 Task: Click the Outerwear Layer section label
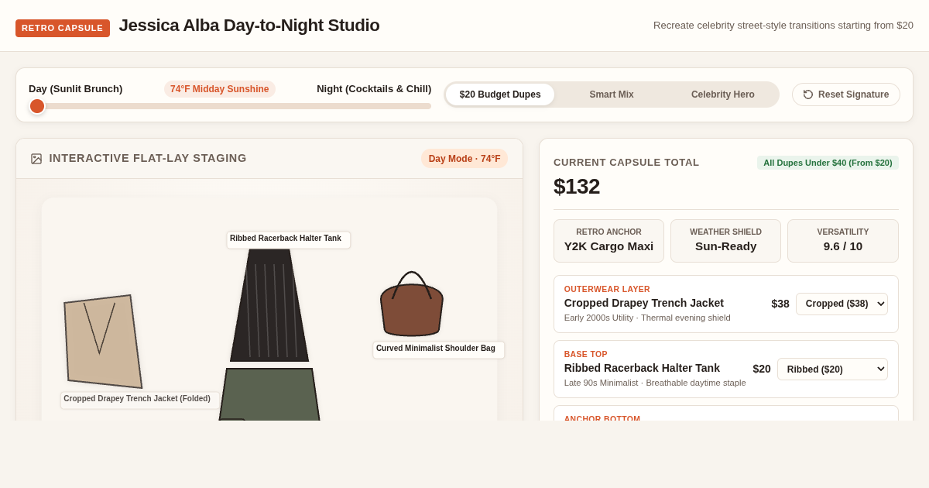pyautogui.click(x=607, y=289)
